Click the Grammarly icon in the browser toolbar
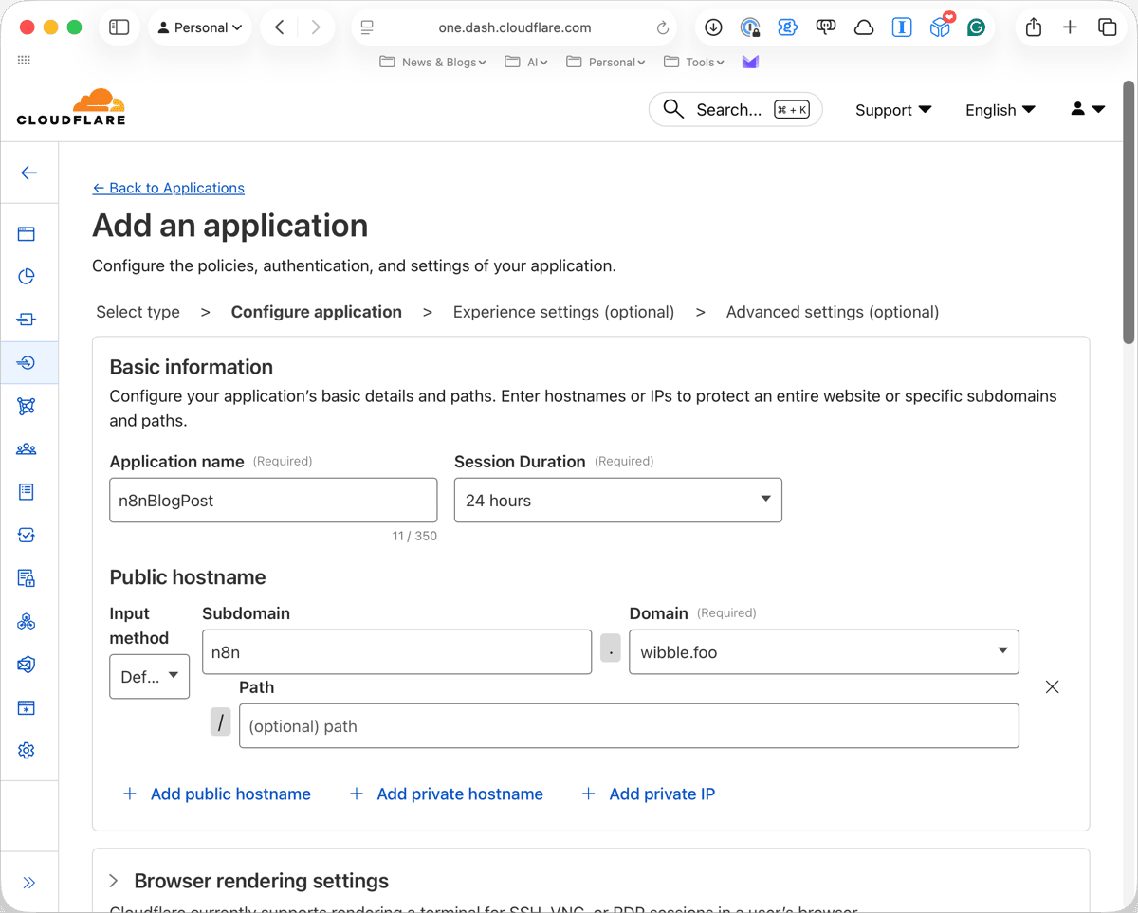 (977, 27)
